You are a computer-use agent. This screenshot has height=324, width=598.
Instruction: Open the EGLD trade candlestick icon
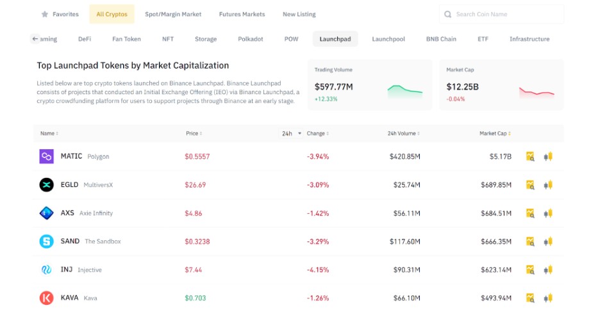pyautogui.click(x=548, y=185)
